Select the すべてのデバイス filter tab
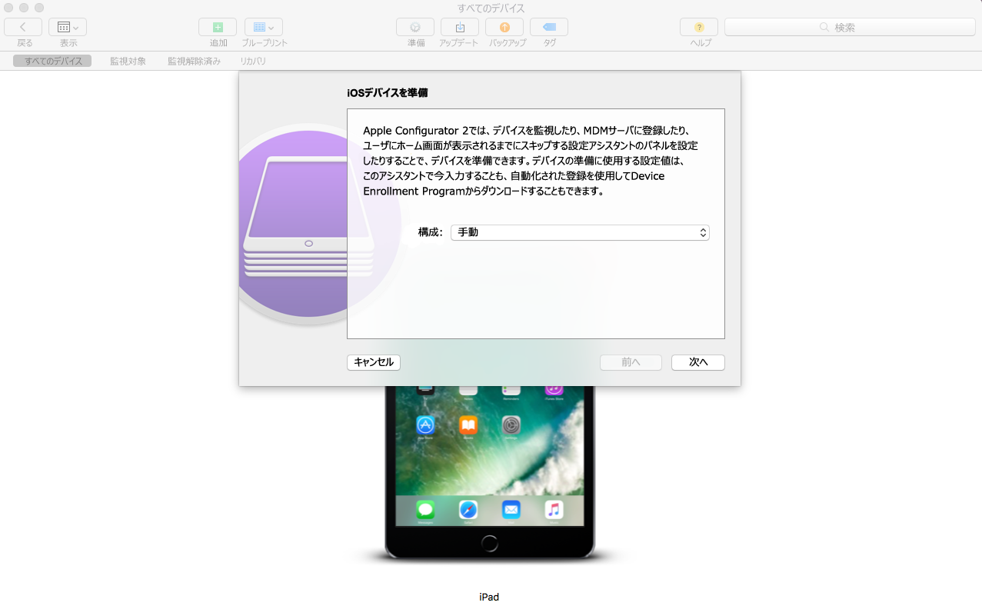Image resolution: width=982 pixels, height=606 pixels. 52,61
